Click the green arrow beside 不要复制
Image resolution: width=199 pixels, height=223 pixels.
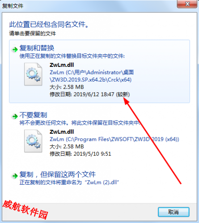pyautogui.click(x=15, y=116)
